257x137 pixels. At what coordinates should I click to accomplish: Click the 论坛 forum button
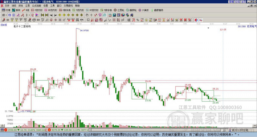point(237,2)
